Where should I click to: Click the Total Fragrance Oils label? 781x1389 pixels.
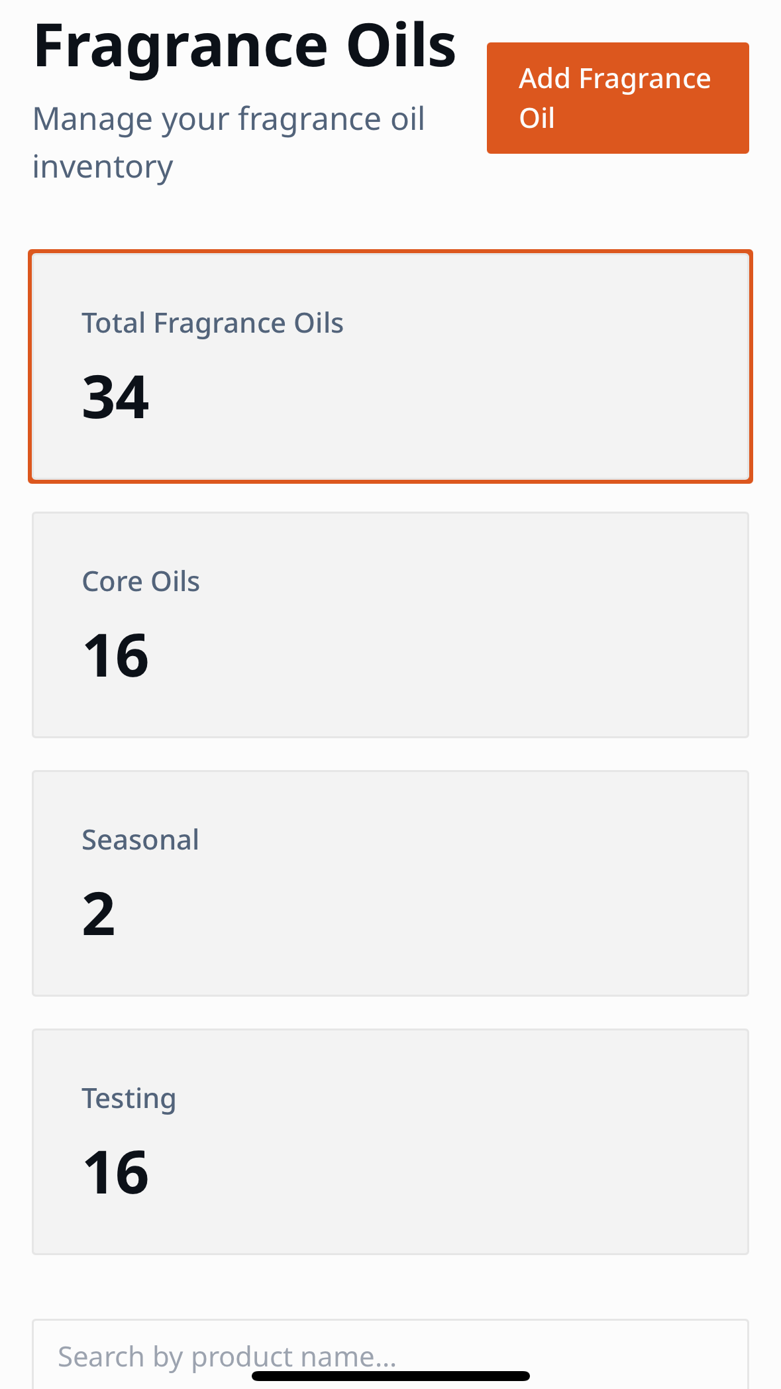(x=213, y=323)
